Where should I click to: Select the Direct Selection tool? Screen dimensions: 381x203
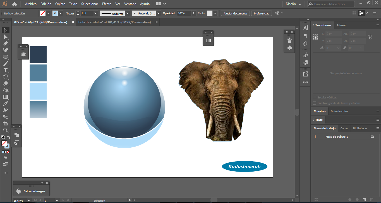click(6, 37)
